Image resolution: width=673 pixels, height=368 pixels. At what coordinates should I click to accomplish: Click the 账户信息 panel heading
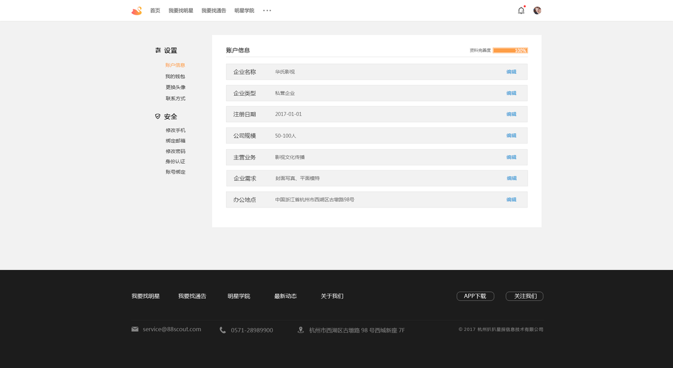pos(238,50)
